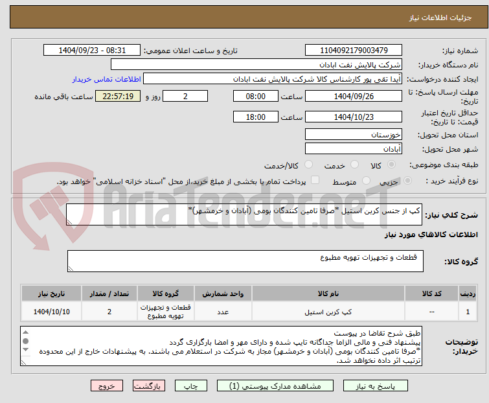Select the متوسط purchase type radio

(x=366, y=181)
